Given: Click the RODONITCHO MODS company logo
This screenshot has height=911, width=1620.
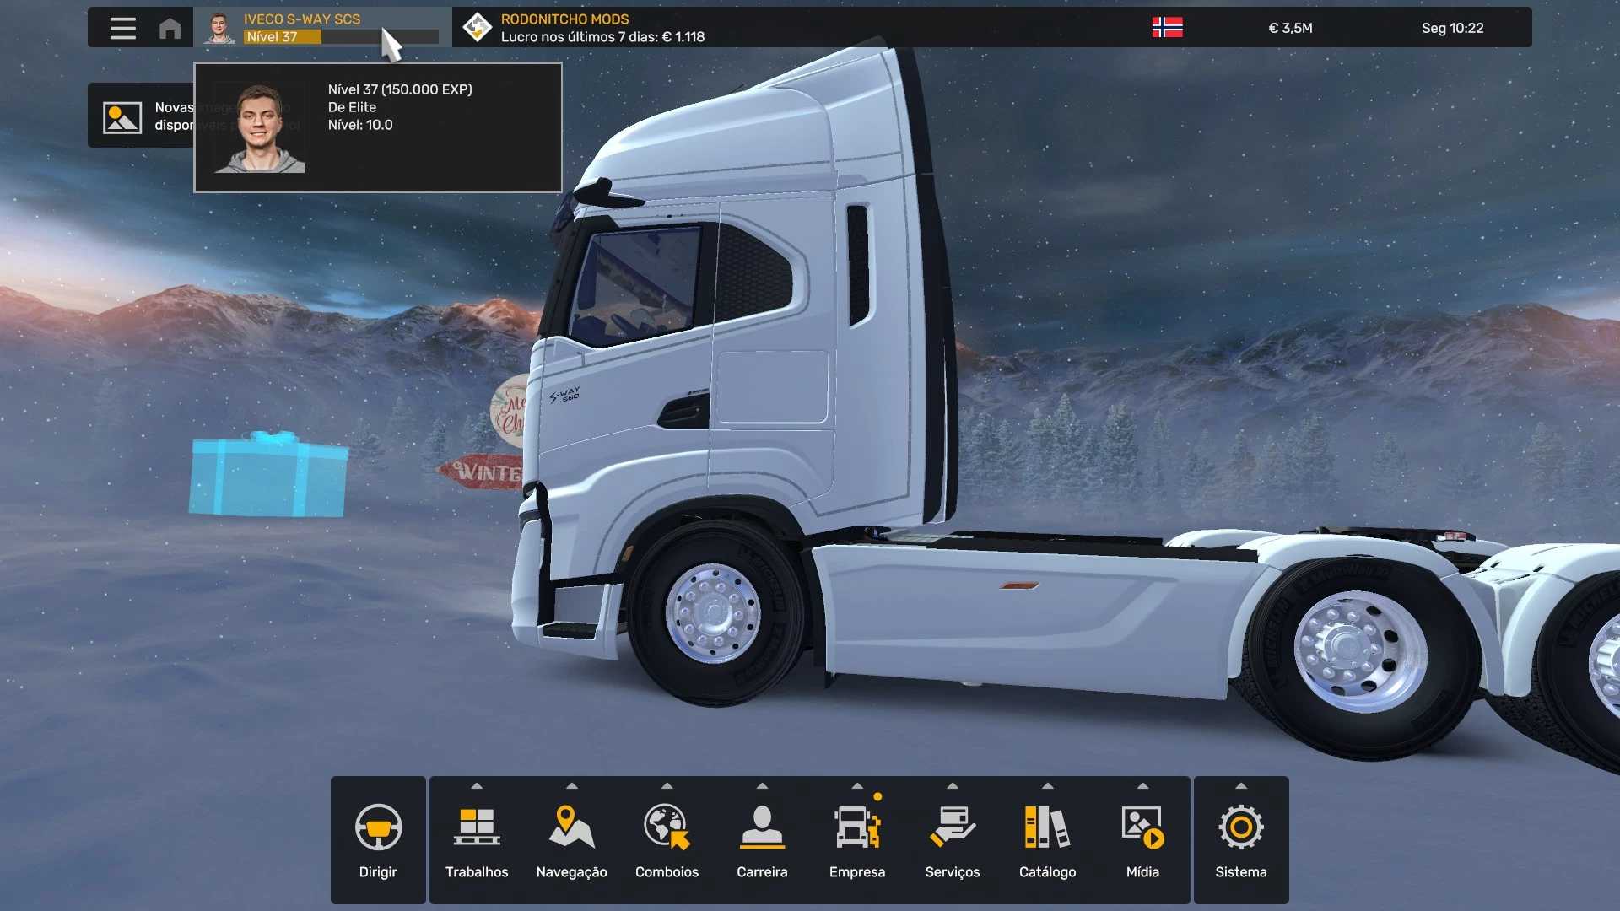Looking at the screenshot, I should point(478,28).
